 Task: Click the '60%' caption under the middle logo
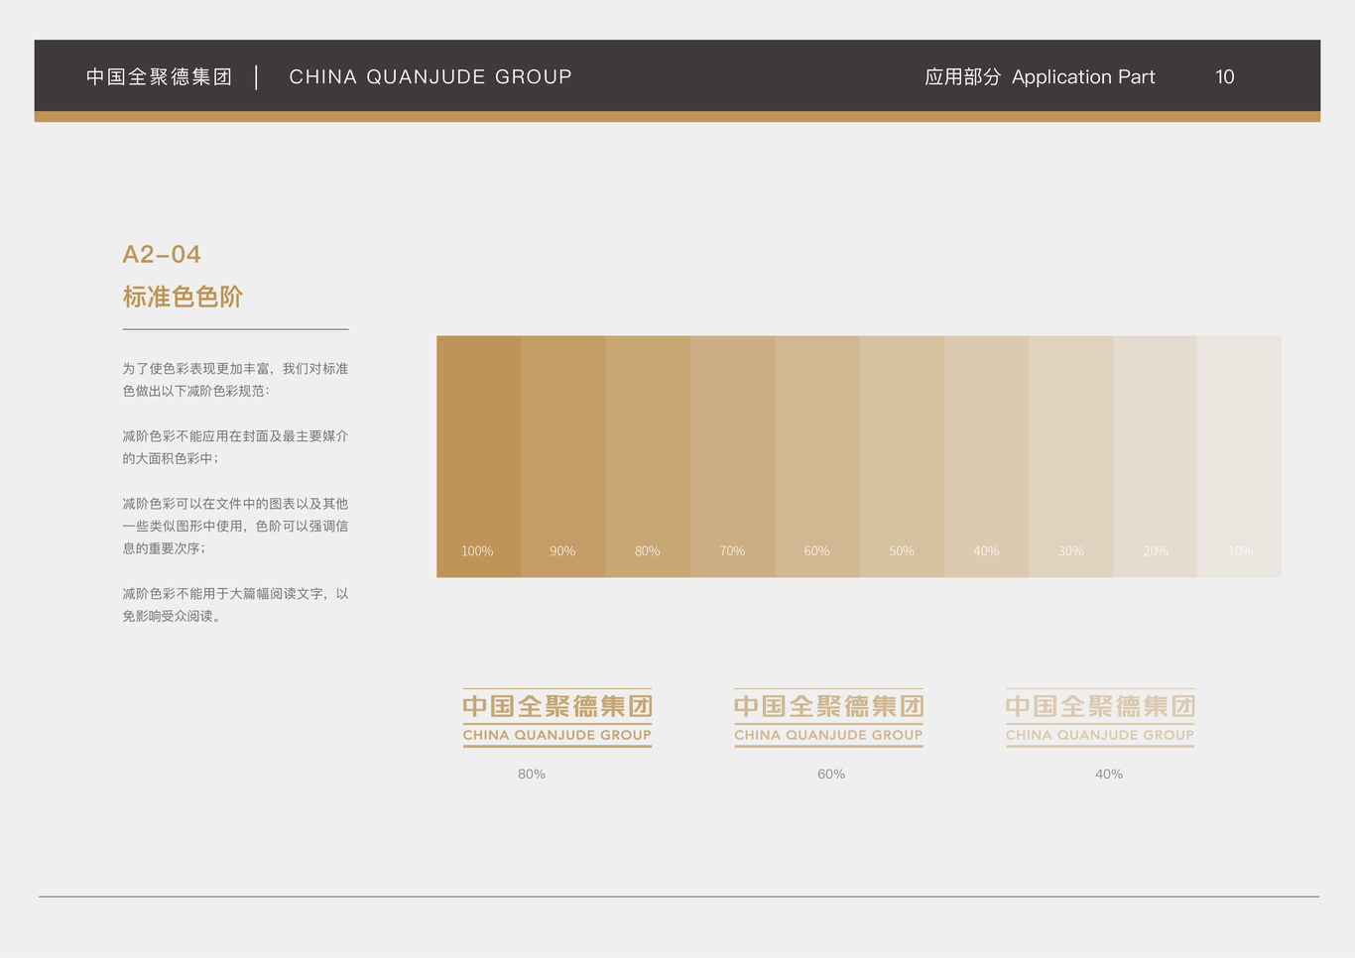pos(831,774)
